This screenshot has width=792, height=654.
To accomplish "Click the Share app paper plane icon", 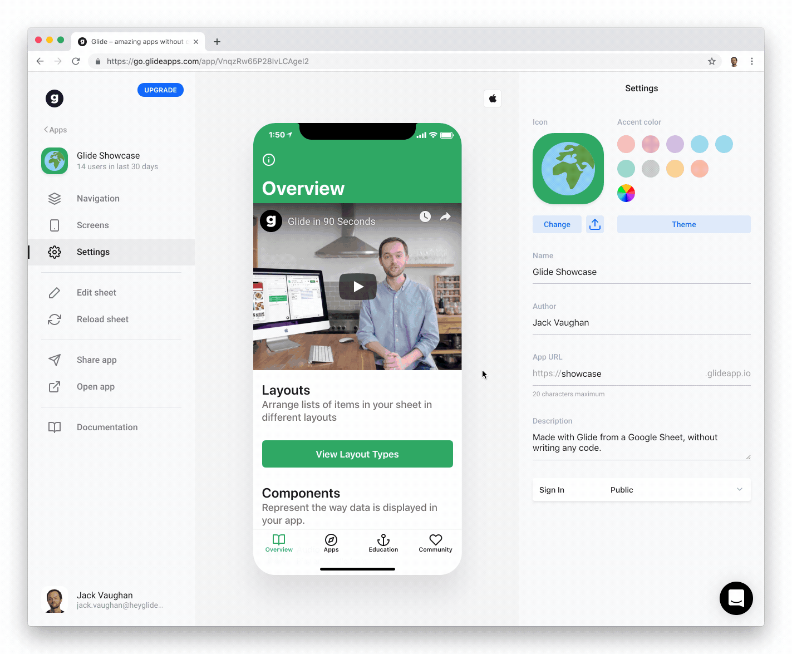I will (55, 360).
